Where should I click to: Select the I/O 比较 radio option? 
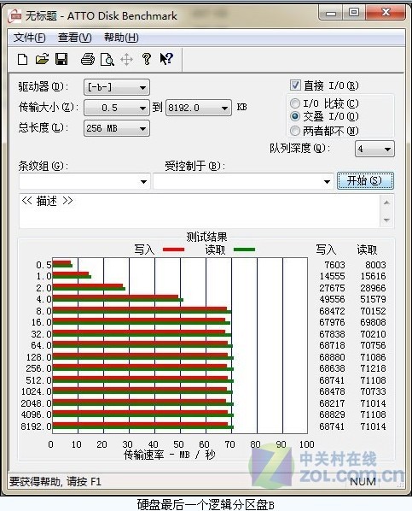pos(295,103)
